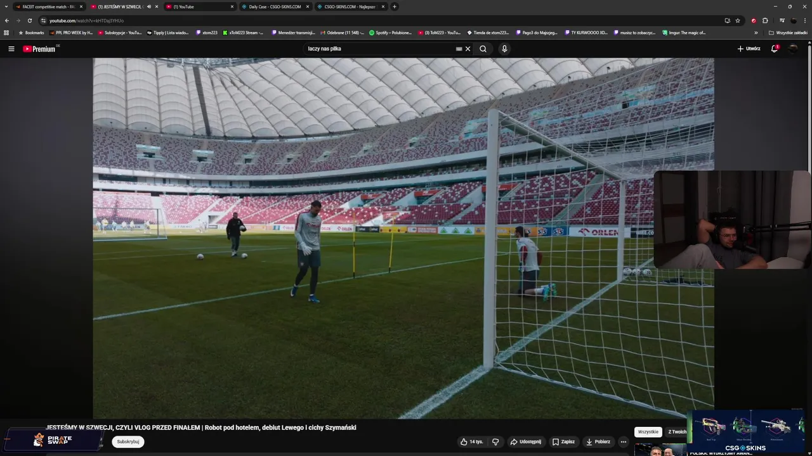Click the Utwórz create button
This screenshot has width=812, height=456.
click(x=749, y=49)
